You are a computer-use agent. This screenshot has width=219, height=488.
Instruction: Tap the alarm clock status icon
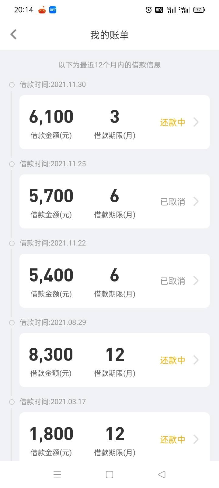pyautogui.click(x=148, y=10)
